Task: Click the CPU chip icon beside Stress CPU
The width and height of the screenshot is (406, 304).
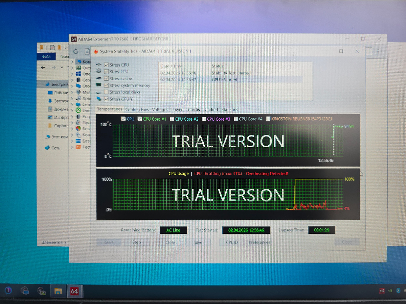Action: (99, 65)
